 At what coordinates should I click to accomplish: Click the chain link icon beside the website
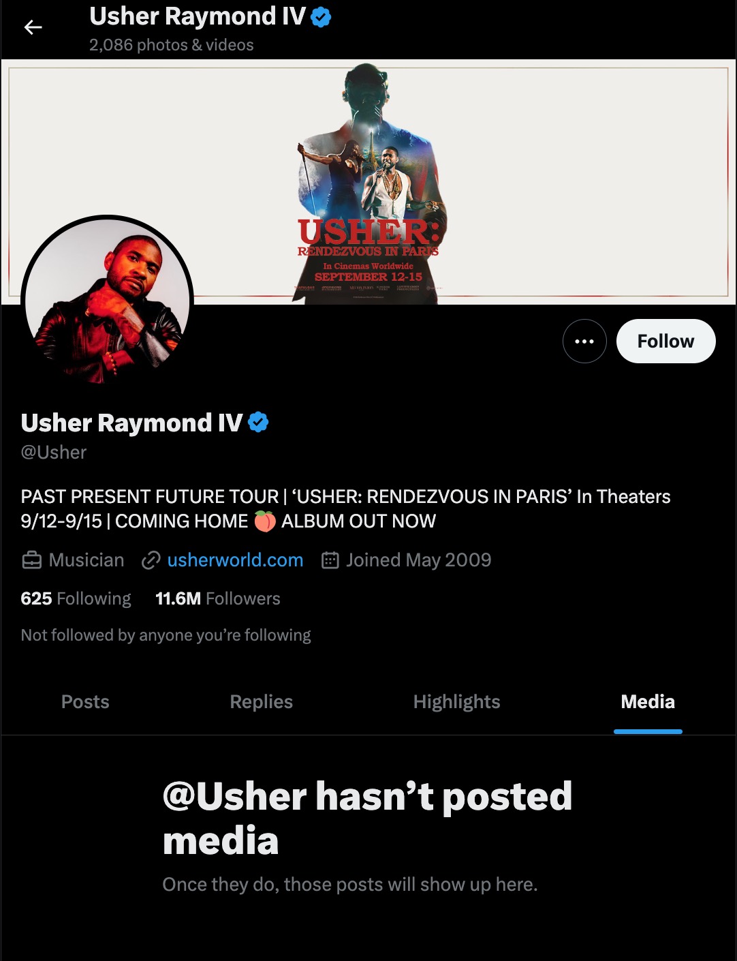pos(151,560)
